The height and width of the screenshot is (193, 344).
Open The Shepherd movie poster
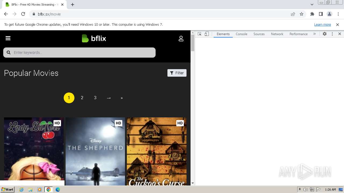95,151
